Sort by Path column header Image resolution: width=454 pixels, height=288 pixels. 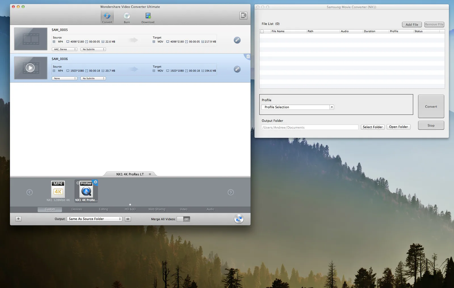coord(323,31)
